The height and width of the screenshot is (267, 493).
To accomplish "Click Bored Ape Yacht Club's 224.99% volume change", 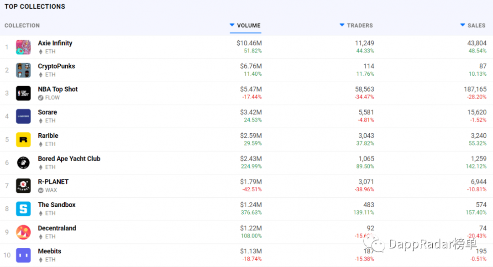I will [251, 167].
